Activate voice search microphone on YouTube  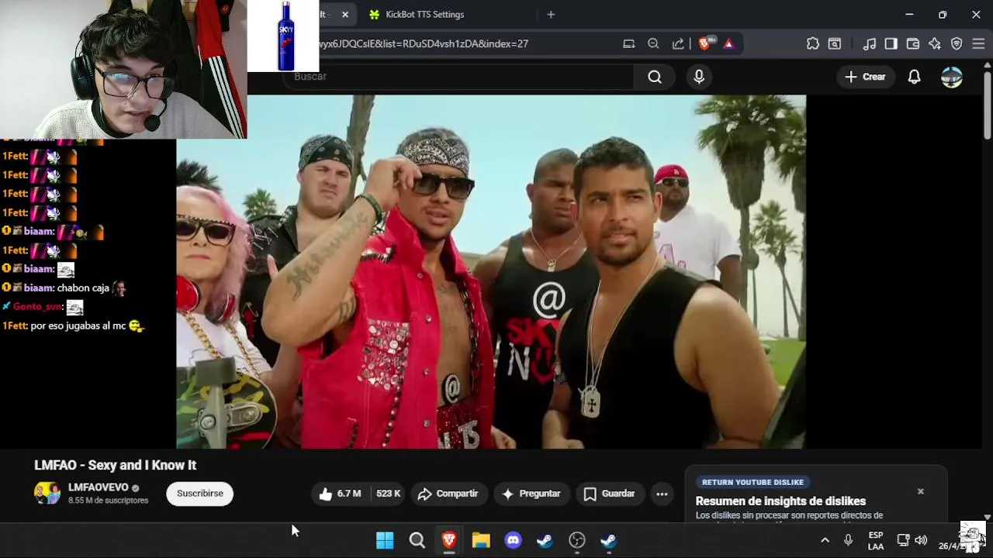point(699,77)
